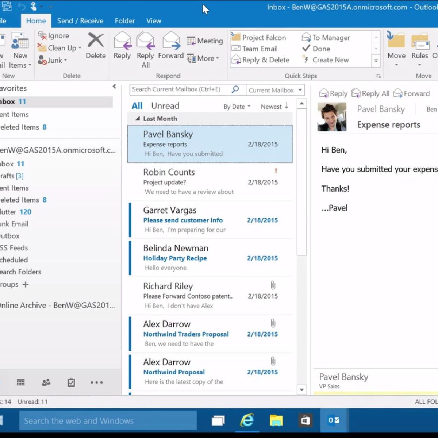Switch to the Calendar view
This screenshot has height=438, width=438.
coord(21,382)
